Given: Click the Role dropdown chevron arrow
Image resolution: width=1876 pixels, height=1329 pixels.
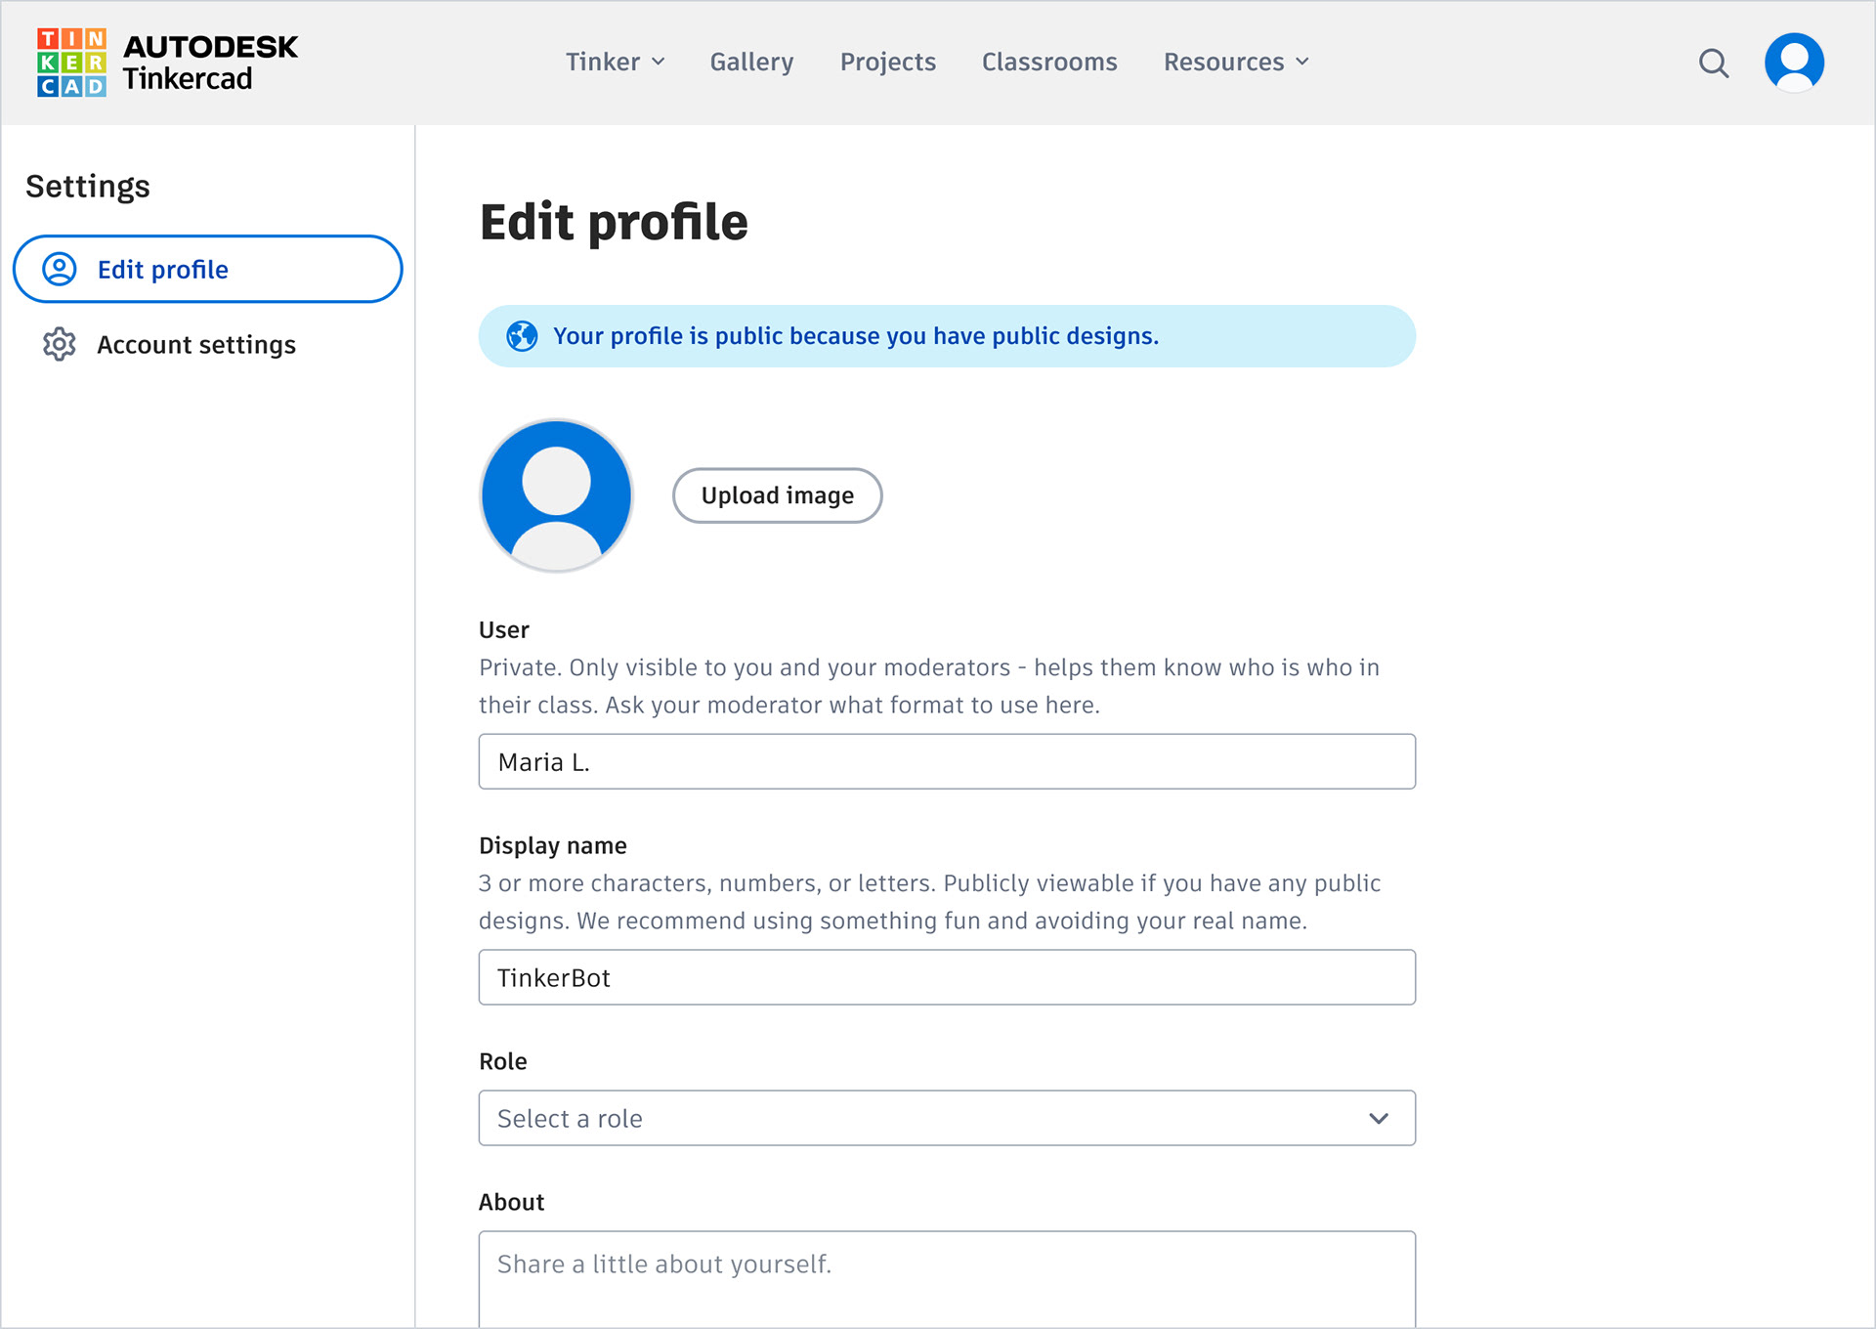Looking at the screenshot, I should 1378,1118.
